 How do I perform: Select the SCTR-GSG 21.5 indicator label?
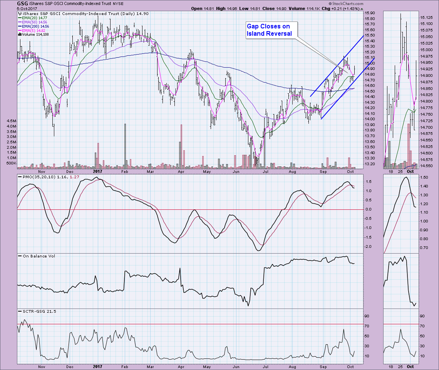(40, 311)
